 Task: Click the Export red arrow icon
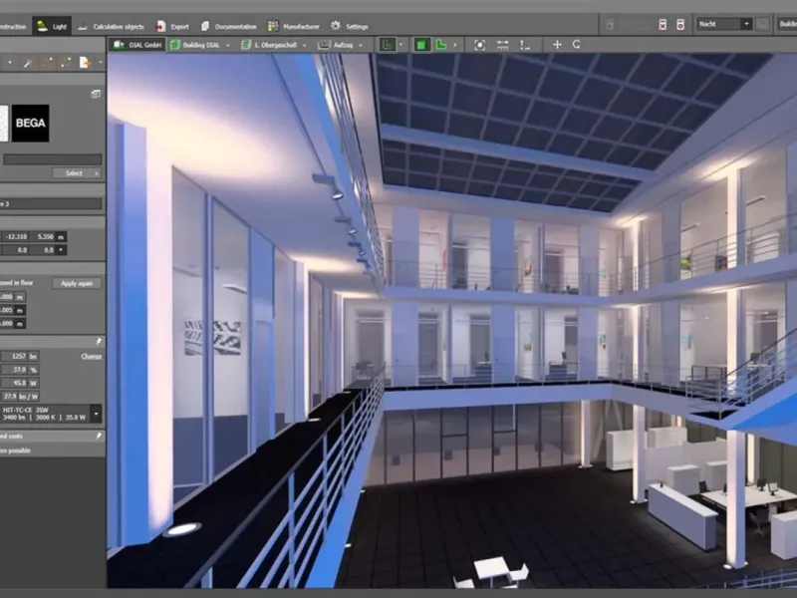pos(160,27)
